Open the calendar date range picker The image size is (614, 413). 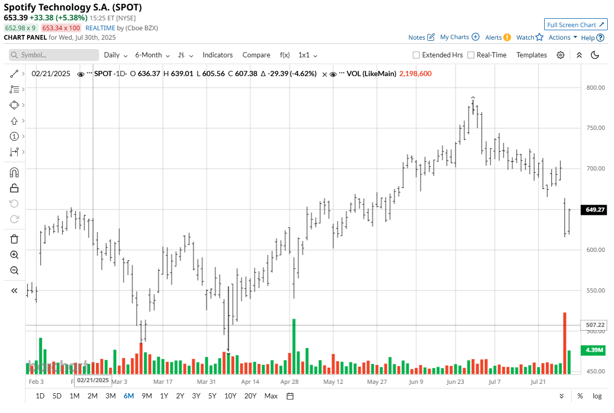290,396
